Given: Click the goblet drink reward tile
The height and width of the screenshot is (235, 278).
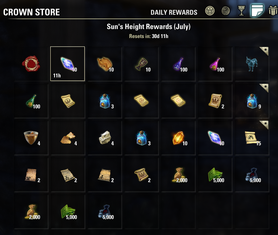Looking at the screenshot, I should 141,64.
